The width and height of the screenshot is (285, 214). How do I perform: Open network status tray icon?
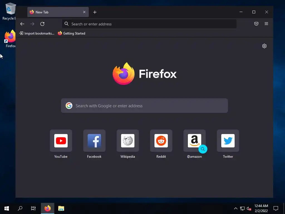(x=242, y=208)
